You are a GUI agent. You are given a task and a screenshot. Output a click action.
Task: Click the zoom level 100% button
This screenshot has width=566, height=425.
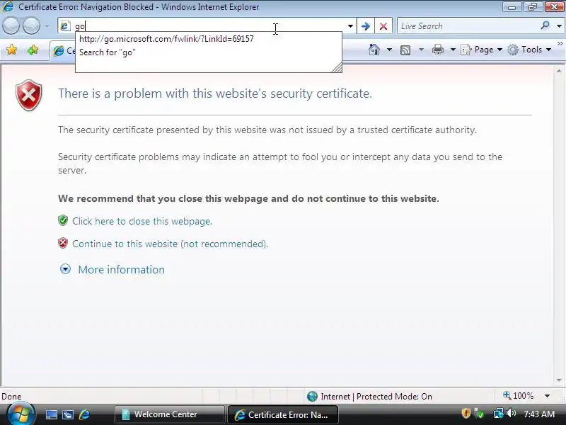click(x=519, y=396)
